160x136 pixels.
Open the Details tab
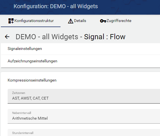pos(77,21)
